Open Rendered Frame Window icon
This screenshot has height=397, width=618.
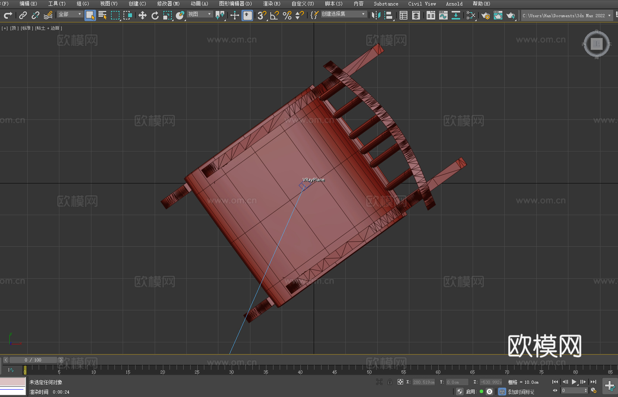pos(498,15)
